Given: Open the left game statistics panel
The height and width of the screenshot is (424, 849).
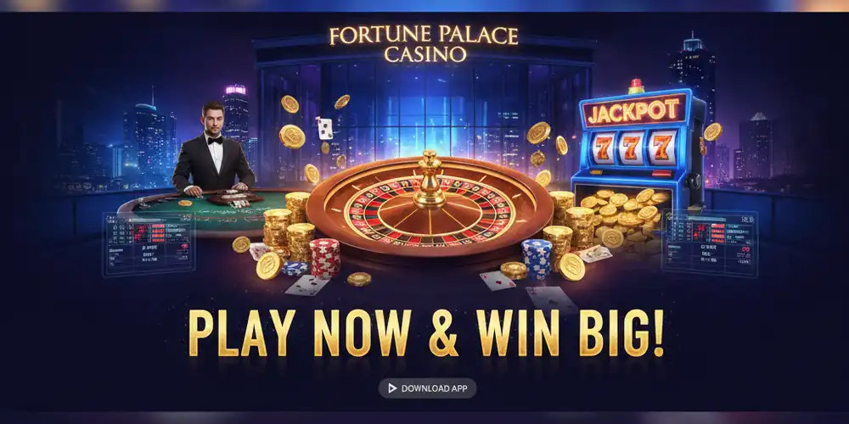Looking at the screenshot, I should coord(149,243).
